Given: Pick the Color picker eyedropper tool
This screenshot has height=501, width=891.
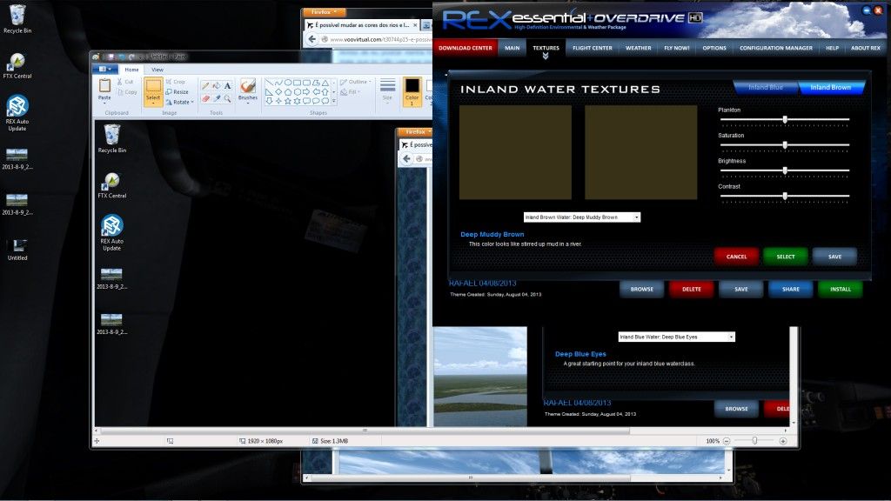Looking at the screenshot, I should coord(217,98).
